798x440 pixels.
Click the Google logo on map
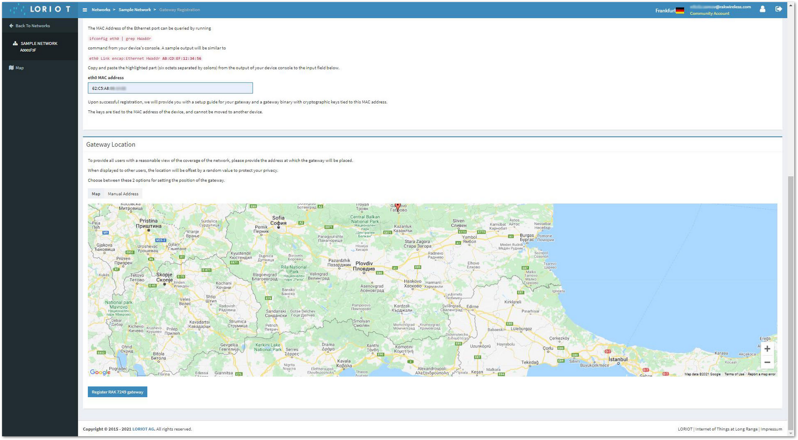pos(100,372)
